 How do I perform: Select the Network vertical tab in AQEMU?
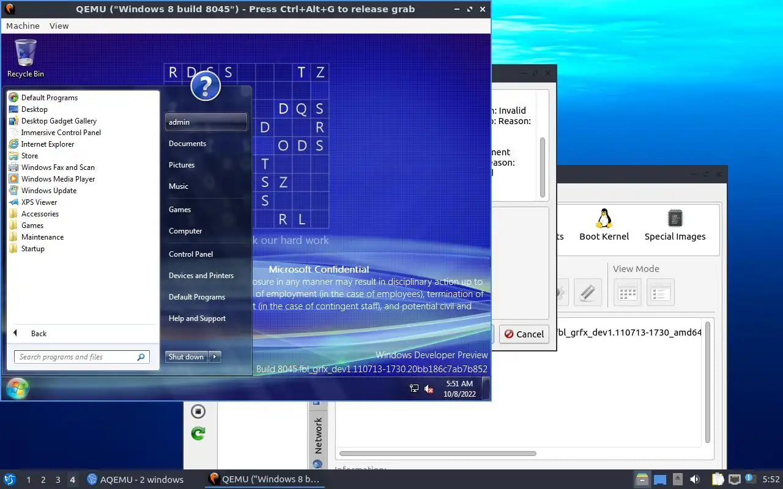318,435
